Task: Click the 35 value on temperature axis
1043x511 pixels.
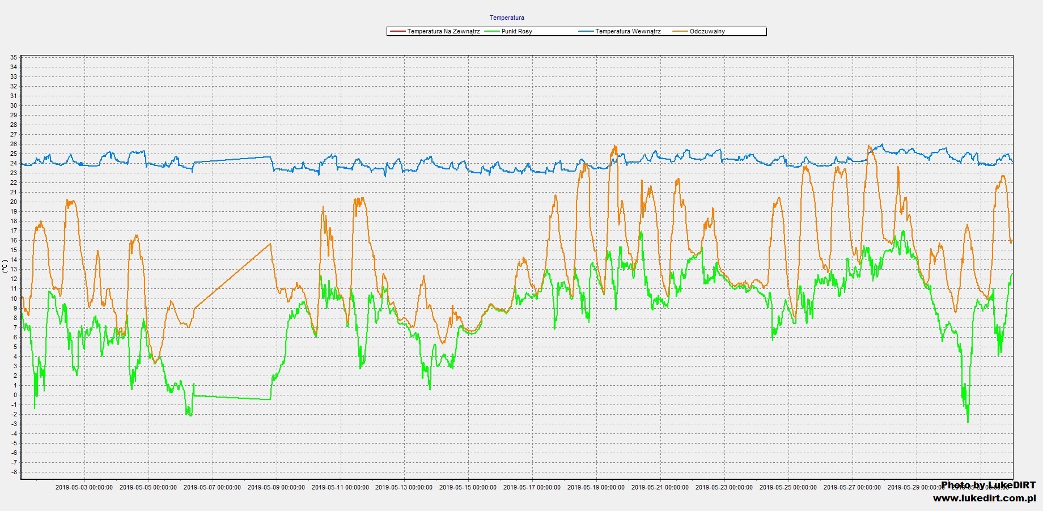Action: click(x=14, y=57)
